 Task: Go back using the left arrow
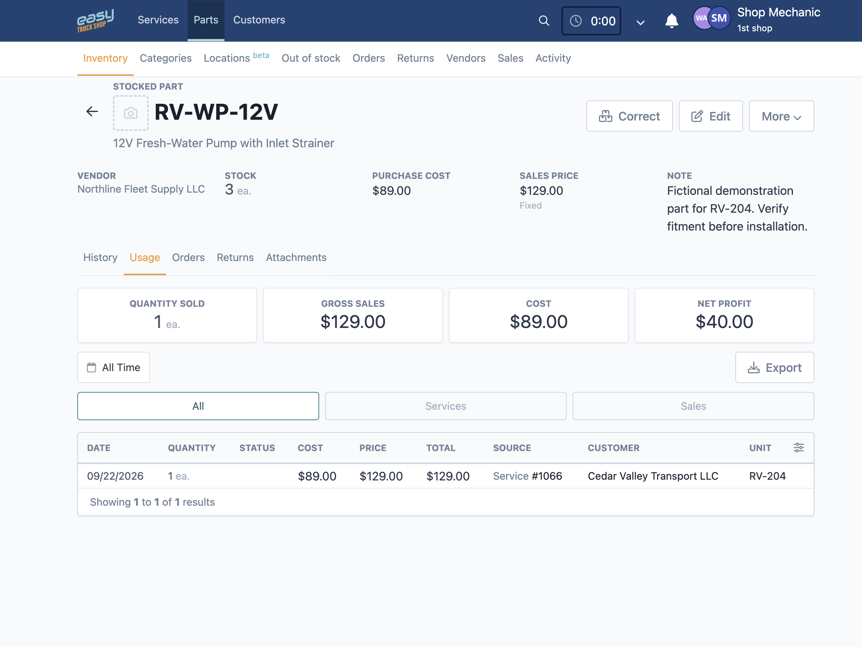[x=92, y=112]
